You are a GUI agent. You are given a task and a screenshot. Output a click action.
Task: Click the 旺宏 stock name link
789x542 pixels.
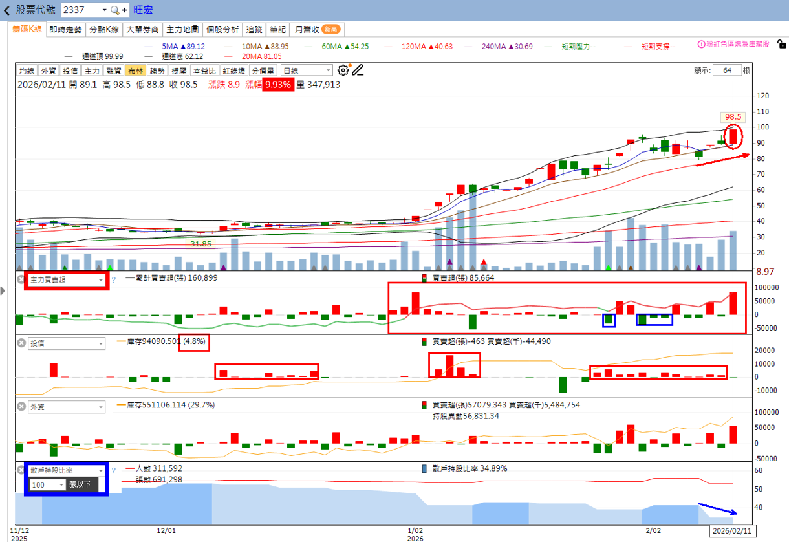(143, 10)
